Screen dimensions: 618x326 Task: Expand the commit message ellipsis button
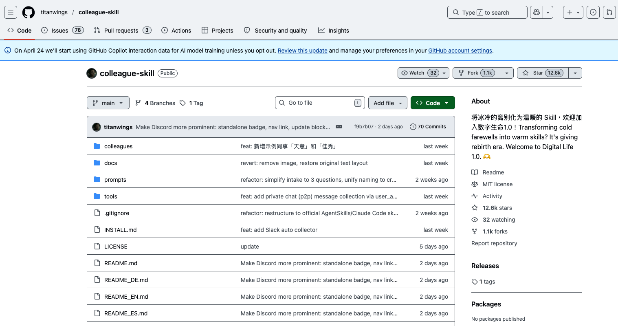(339, 127)
